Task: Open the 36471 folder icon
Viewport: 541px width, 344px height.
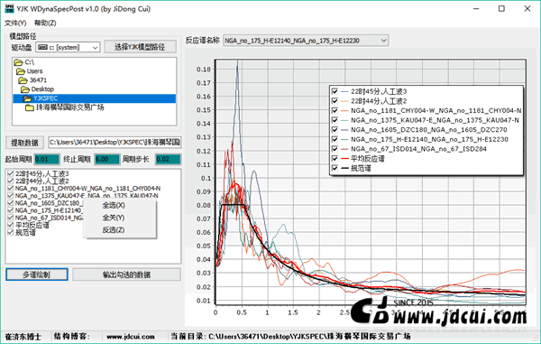Action: [23, 80]
